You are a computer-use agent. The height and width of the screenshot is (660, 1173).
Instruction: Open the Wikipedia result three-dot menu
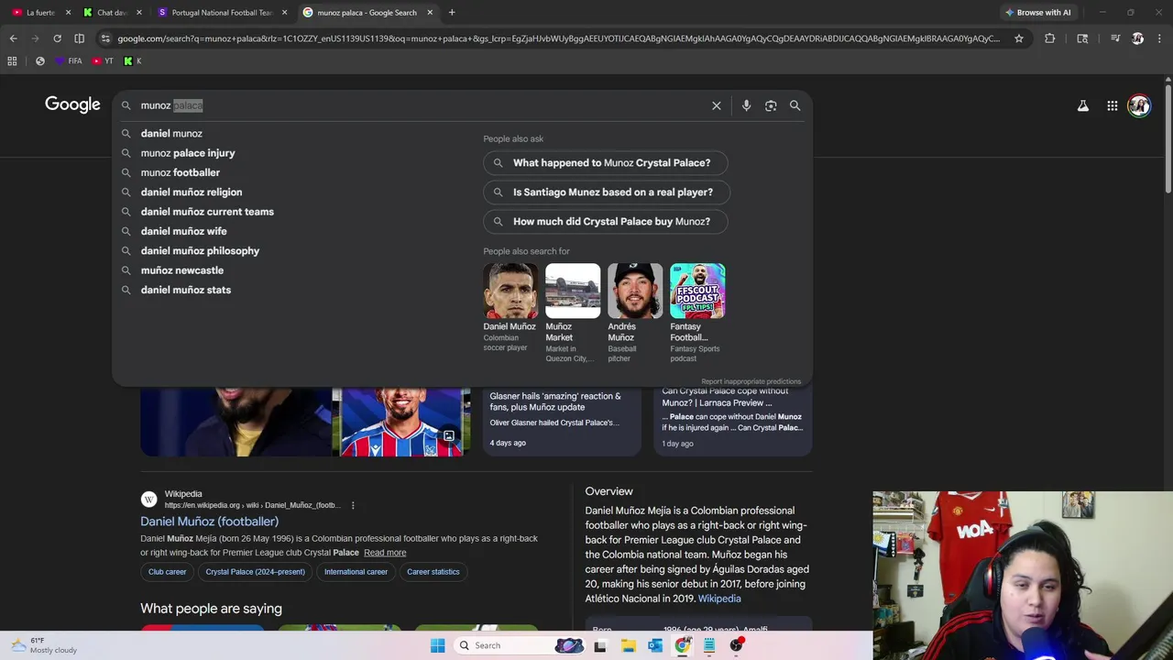coord(353,505)
